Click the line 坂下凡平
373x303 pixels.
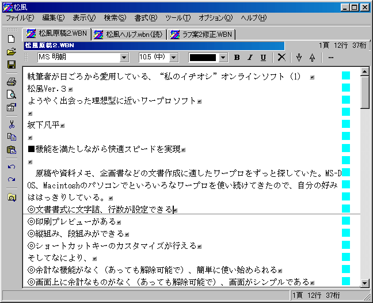click(43, 125)
